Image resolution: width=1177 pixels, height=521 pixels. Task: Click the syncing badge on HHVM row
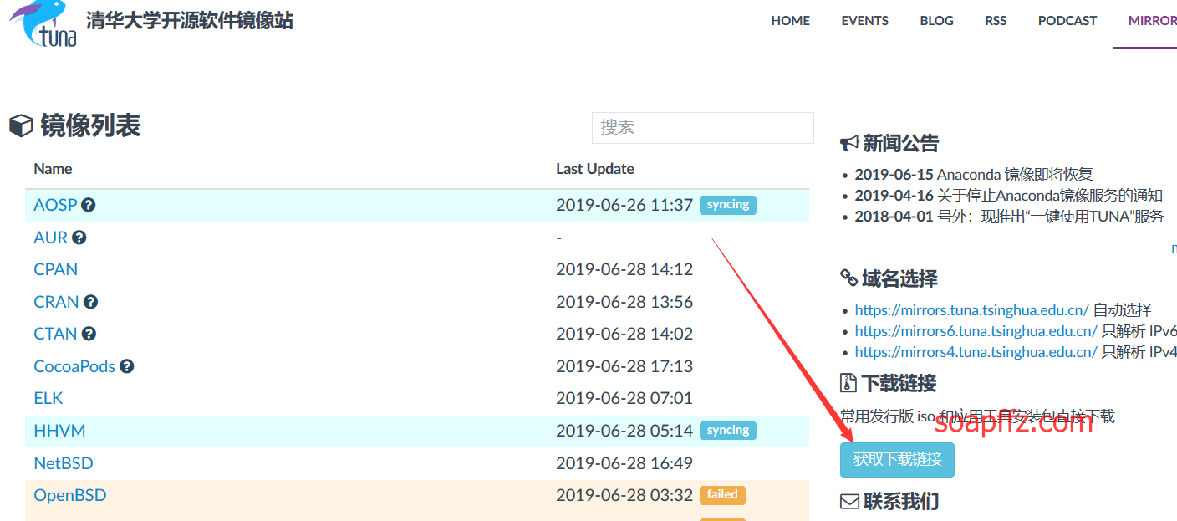point(728,431)
